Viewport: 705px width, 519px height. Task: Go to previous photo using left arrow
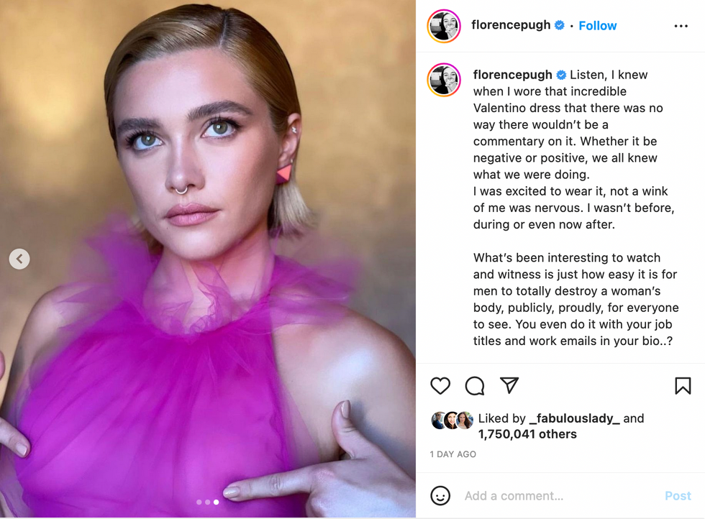coord(19,259)
